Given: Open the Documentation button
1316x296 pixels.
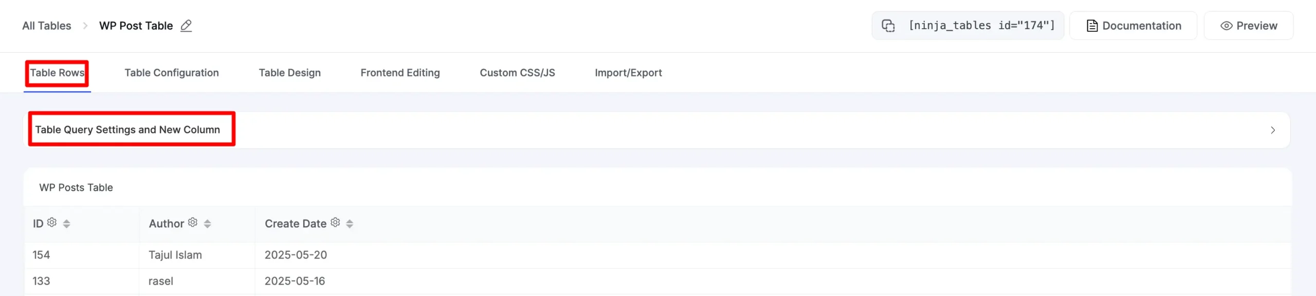Looking at the screenshot, I should 1134,26.
